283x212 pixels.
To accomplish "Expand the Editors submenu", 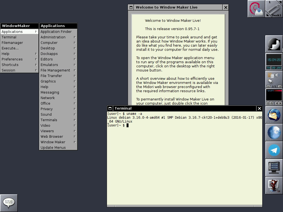I will point(58,59).
